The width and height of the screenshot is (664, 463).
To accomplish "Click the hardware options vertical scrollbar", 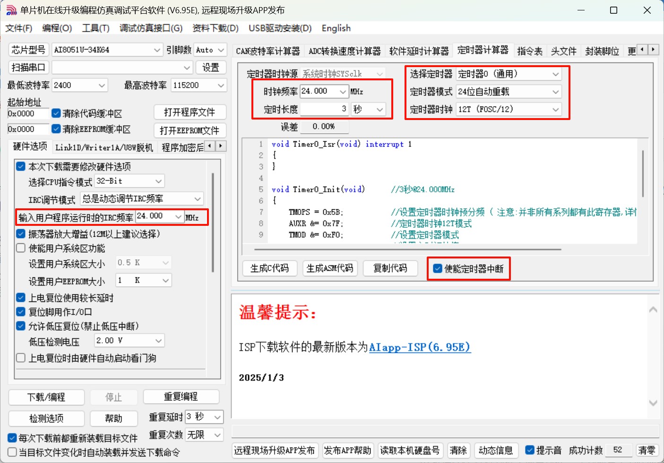I will pos(213,222).
